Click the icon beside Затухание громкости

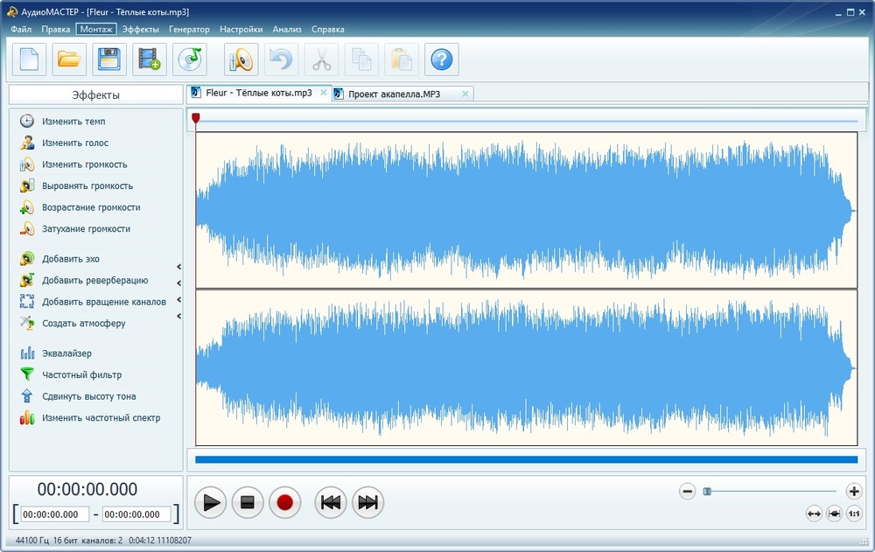click(x=27, y=229)
